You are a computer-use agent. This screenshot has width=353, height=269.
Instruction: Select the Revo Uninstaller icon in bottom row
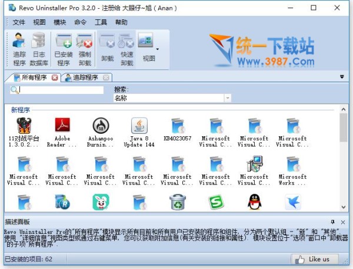coord(62,202)
